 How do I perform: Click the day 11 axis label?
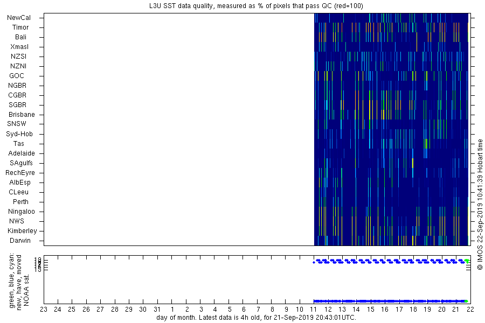pos(314,310)
